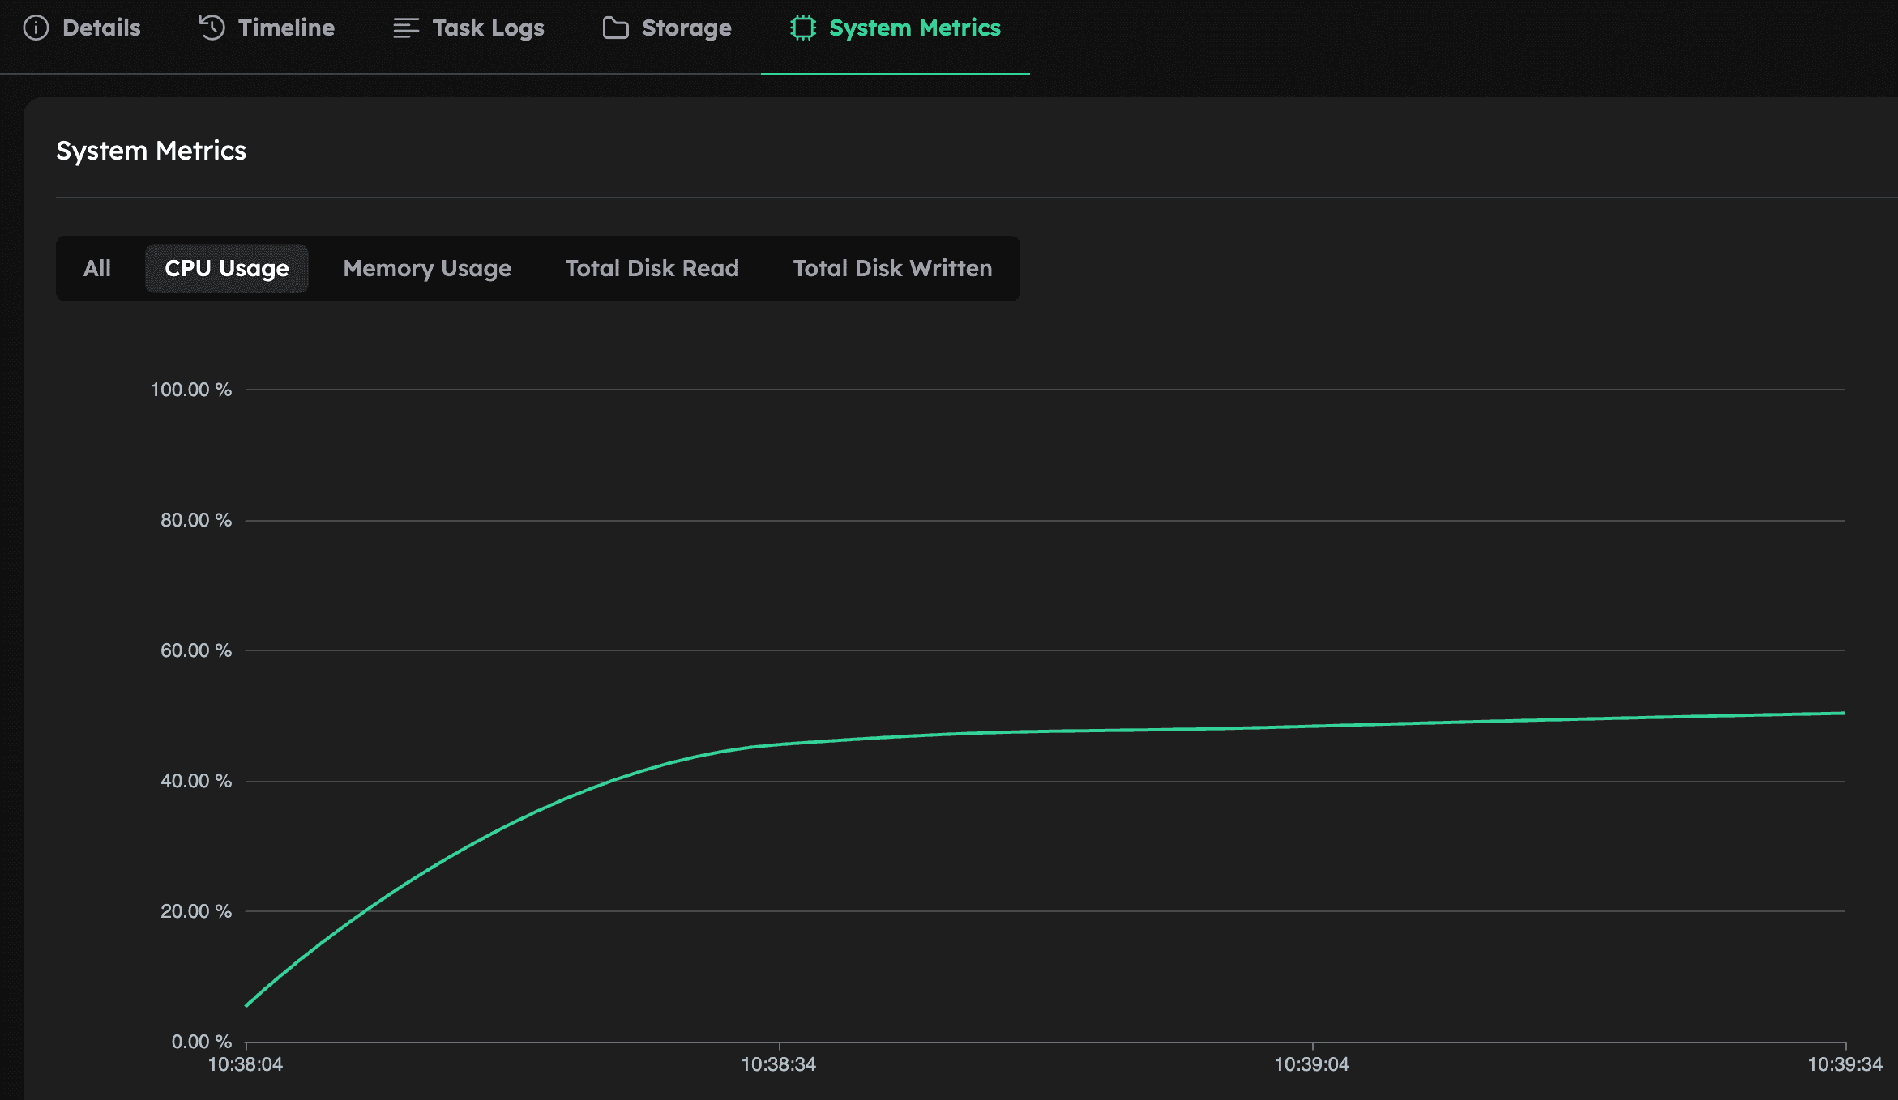Click the Details info circle icon
Screen dimensions: 1898x1100
(36, 28)
